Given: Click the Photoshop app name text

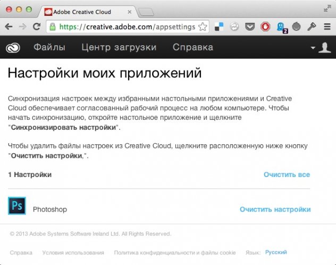Looking at the screenshot, I should [x=50, y=209].
